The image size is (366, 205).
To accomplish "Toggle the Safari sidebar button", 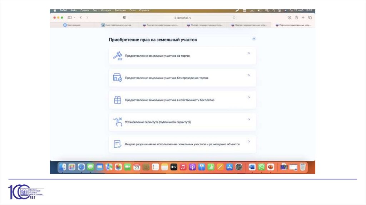I will [x=70, y=17].
